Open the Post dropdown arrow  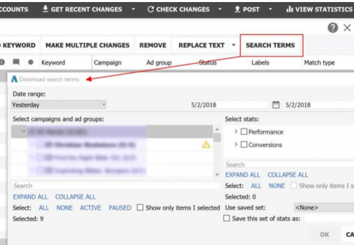point(270,10)
